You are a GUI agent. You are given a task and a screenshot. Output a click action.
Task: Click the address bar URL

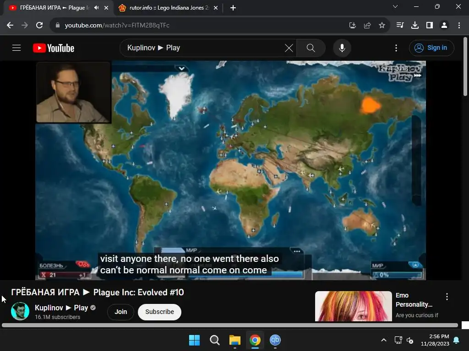[x=117, y=25]
